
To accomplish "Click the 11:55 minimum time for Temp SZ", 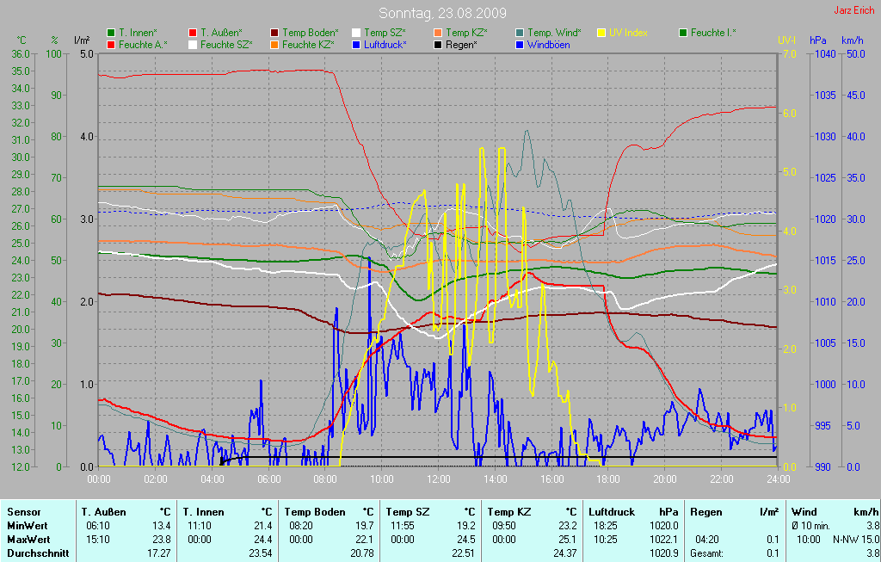I will click(x=403, y=526).
